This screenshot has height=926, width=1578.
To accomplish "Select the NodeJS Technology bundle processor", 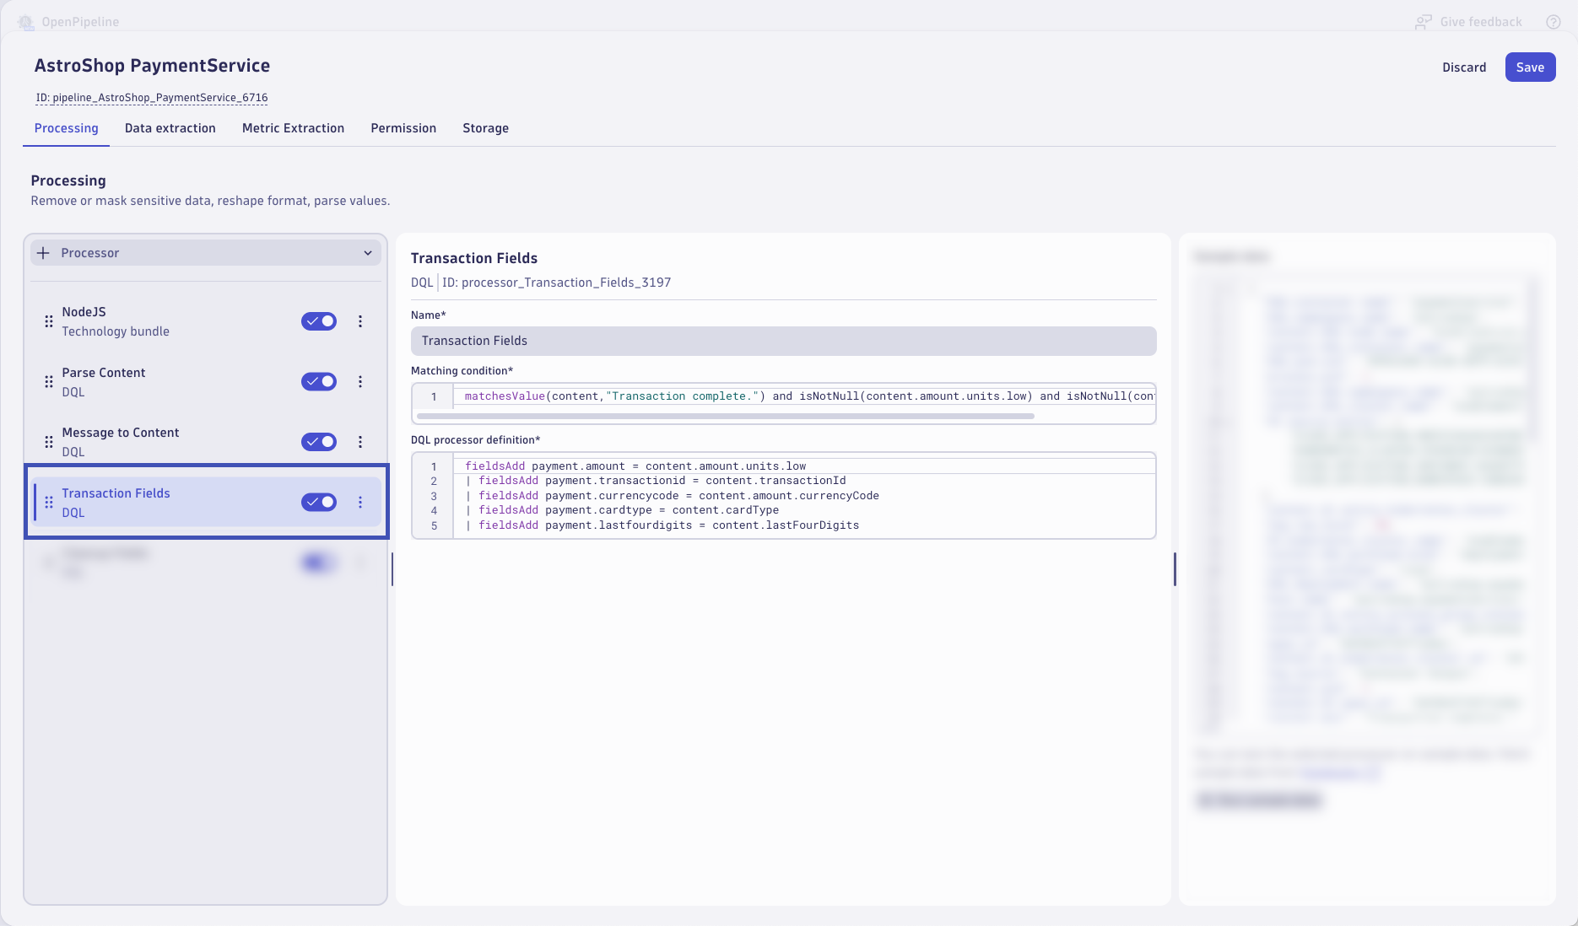I will tap(206, 321).
